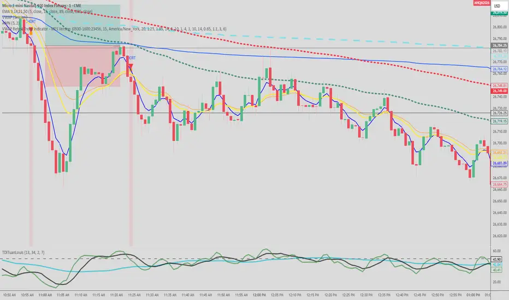Click the 26,726.25 horizontal line price label

tap(500, 113)
